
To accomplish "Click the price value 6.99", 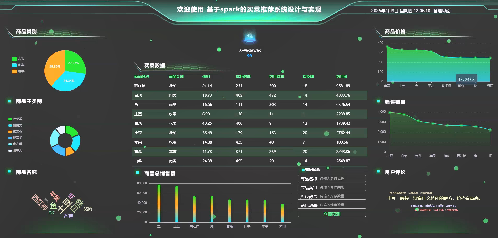I will [206, 114].
